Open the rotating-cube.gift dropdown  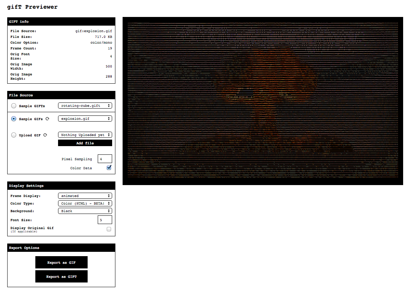(x=85, y=106)
